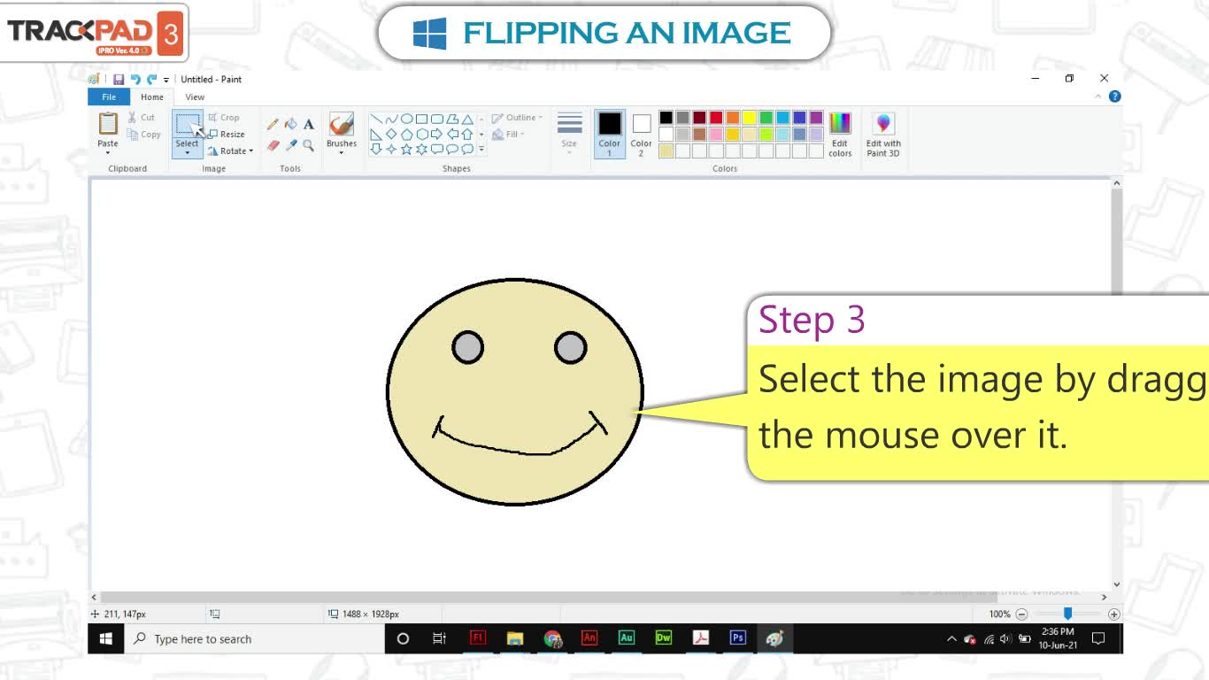
Task: Expand the shapes gallery More arrow
Action: coord(481,149)
